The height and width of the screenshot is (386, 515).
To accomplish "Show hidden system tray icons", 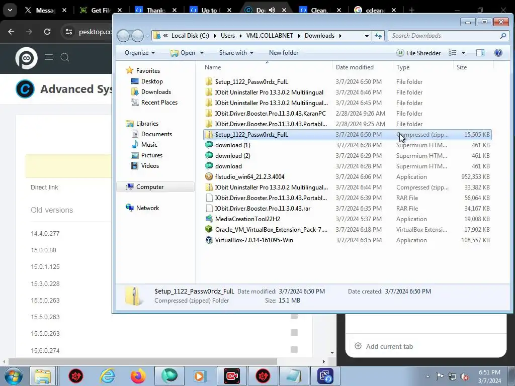I will [427, 376].
